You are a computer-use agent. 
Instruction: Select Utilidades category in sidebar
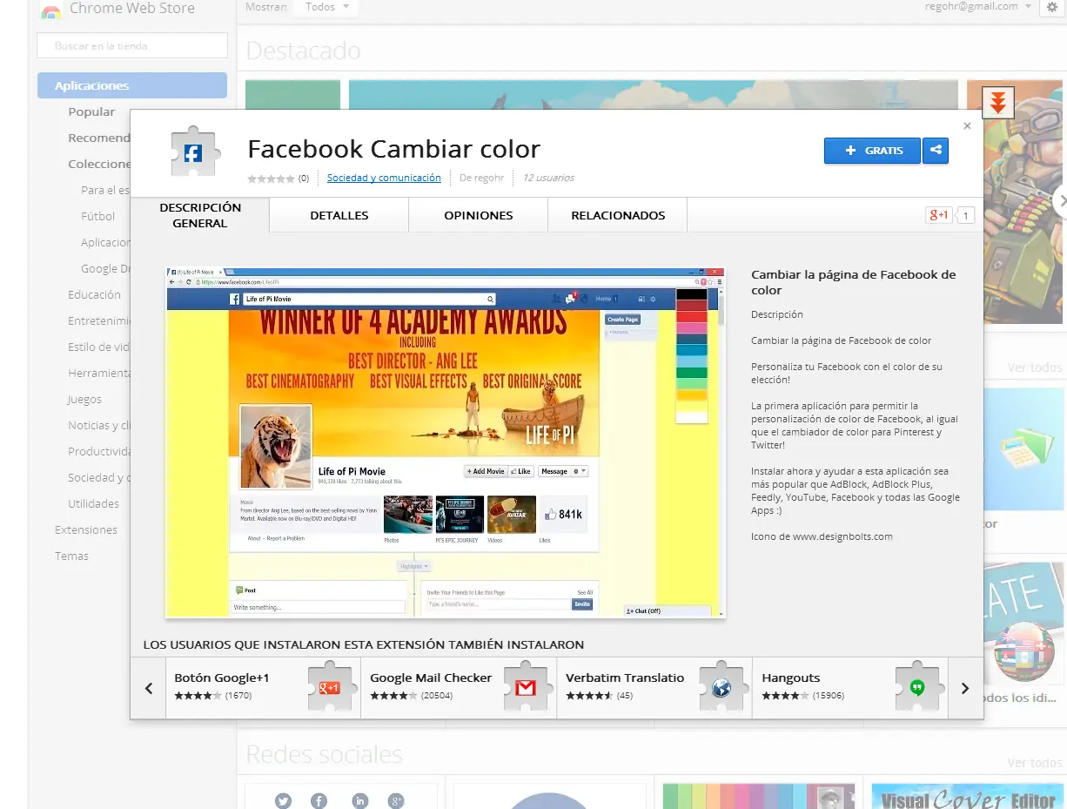(x=94, y=503)
